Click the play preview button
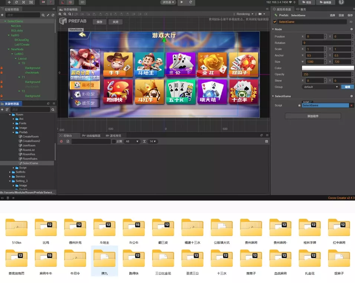355x283 pixels. [x=182, y=2]
